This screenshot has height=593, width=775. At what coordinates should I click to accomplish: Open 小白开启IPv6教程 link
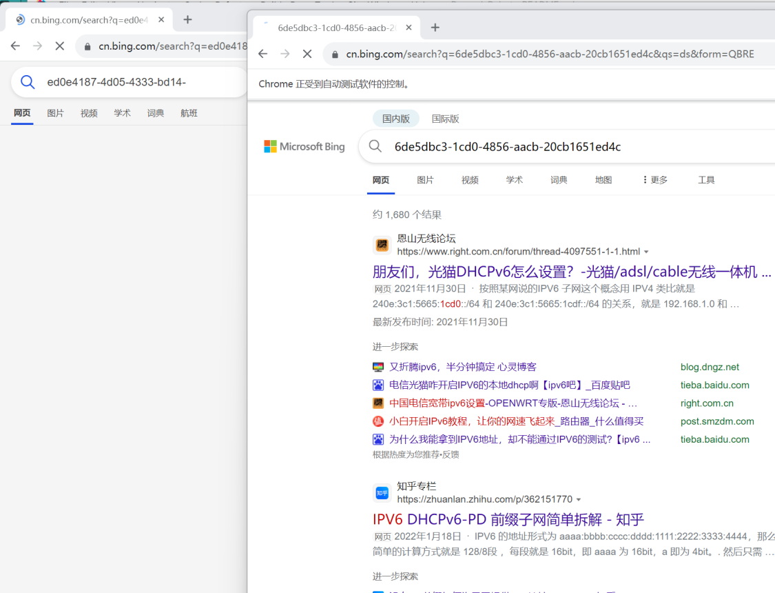[517, 421]
